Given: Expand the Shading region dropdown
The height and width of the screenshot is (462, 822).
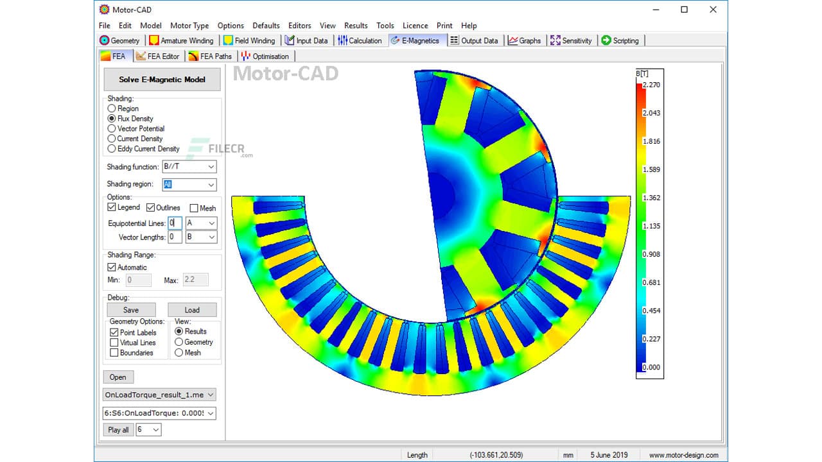Looking at the screenshot, I should (x=211, y=185).
